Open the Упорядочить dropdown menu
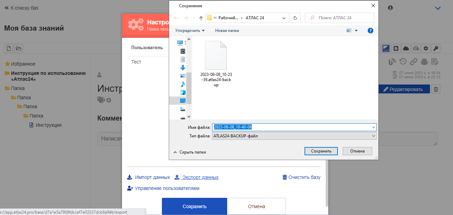 [x=190, y=31]
